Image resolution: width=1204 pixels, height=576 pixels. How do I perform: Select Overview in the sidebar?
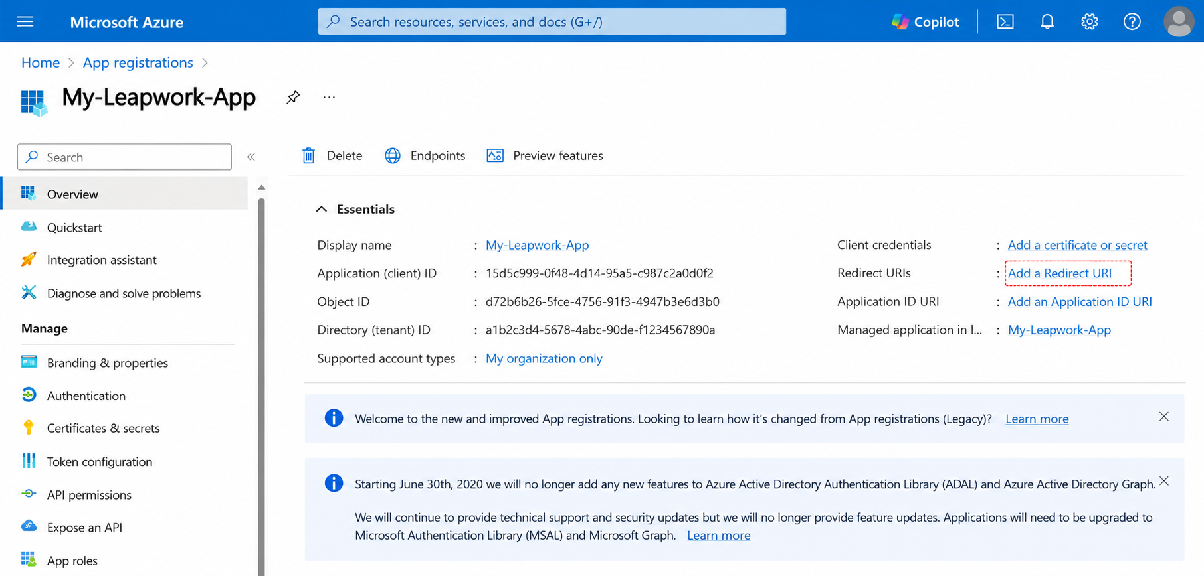126,194
